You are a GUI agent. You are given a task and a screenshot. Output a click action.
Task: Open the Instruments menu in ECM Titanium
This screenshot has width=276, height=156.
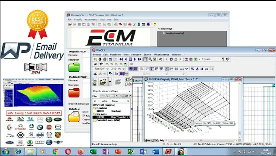(x=91, y=20)
